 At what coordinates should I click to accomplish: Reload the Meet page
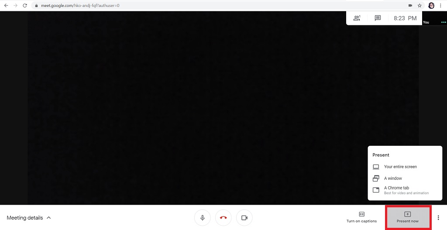click(25, 6)
